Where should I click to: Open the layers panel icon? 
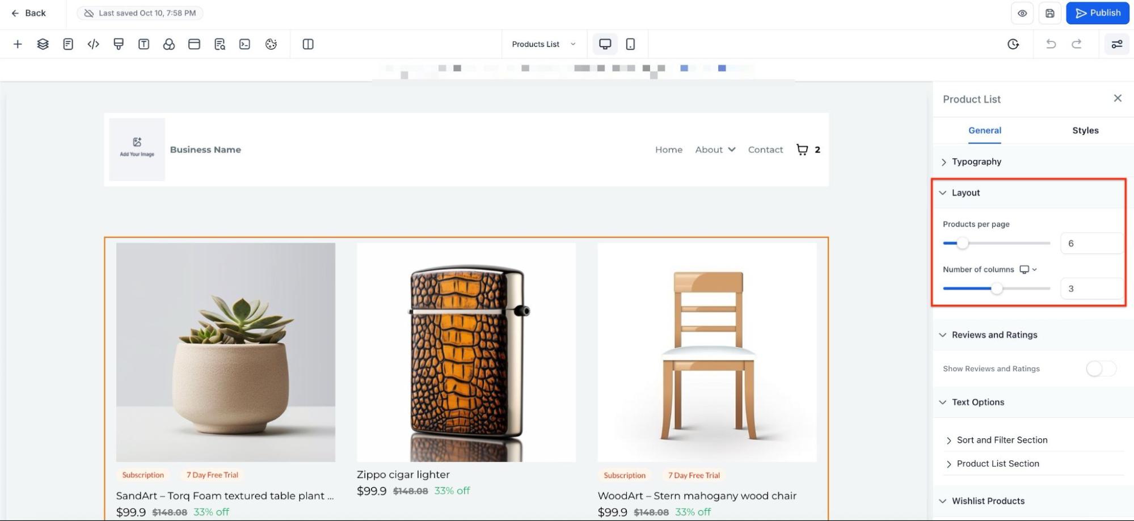[x=43, y=44]
